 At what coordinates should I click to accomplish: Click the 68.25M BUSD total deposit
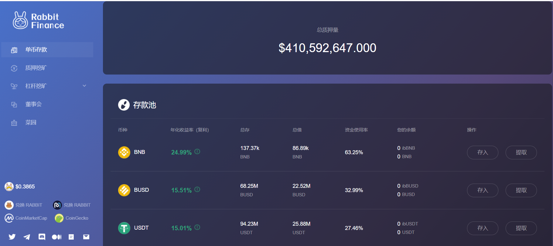249,186
